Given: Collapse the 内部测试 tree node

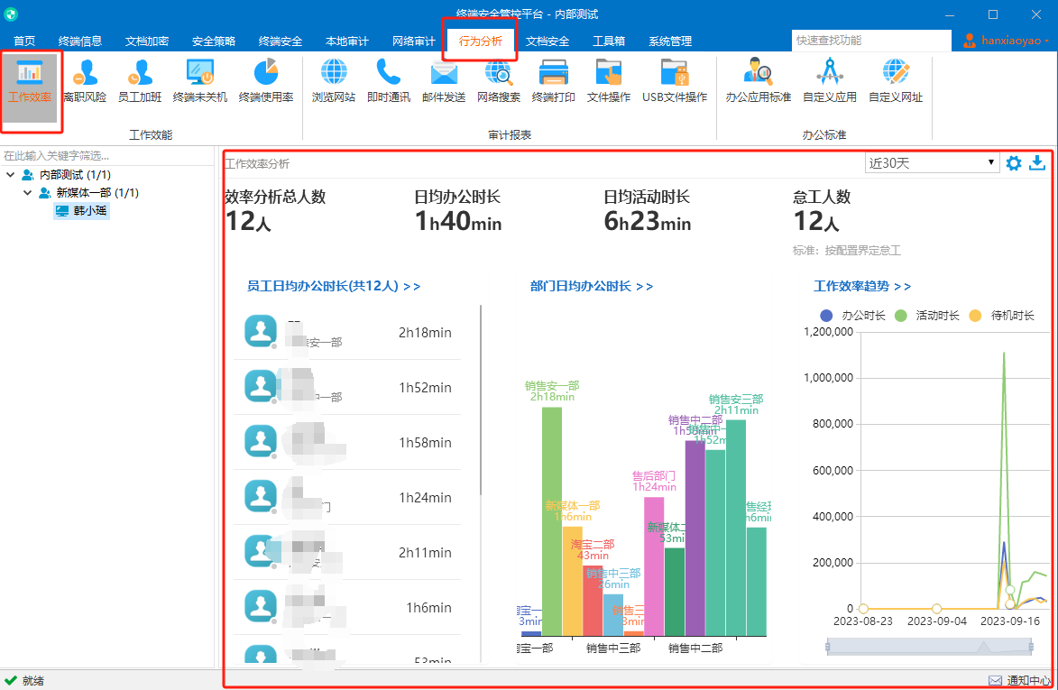Looking at the screenshot, I should 11,175.
